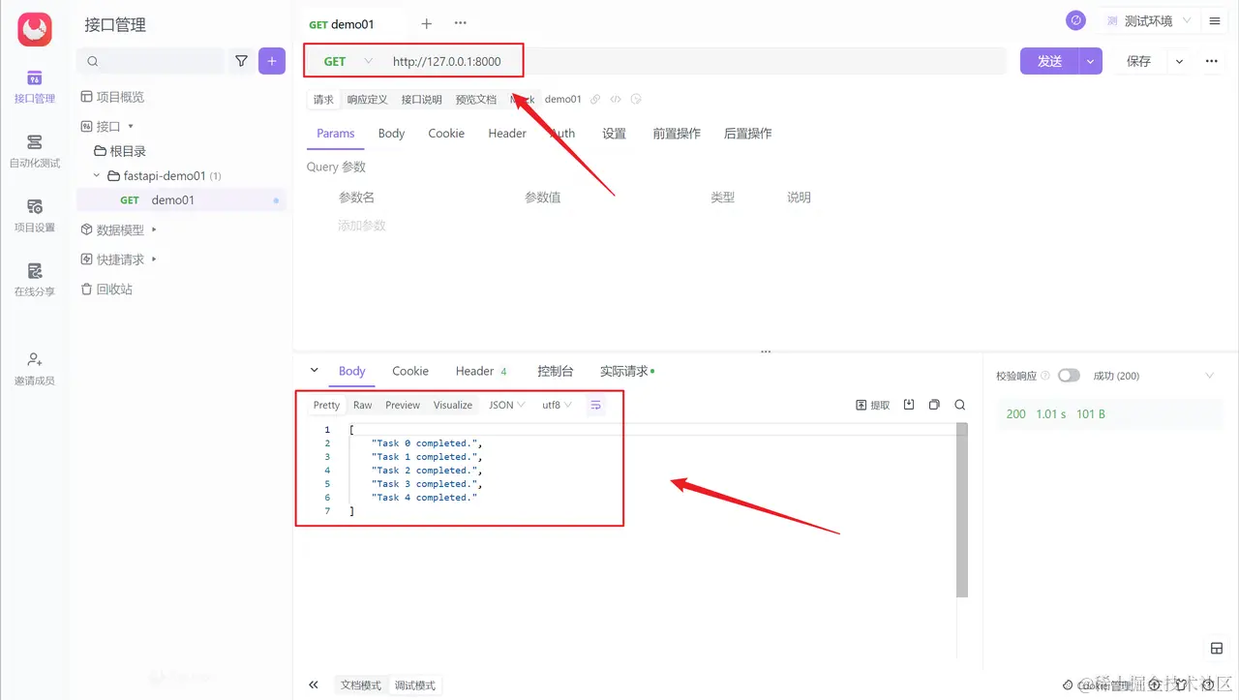Click the 邀请成员 icon
Viewport: 1239px width, 700px height.
(35, 359)
